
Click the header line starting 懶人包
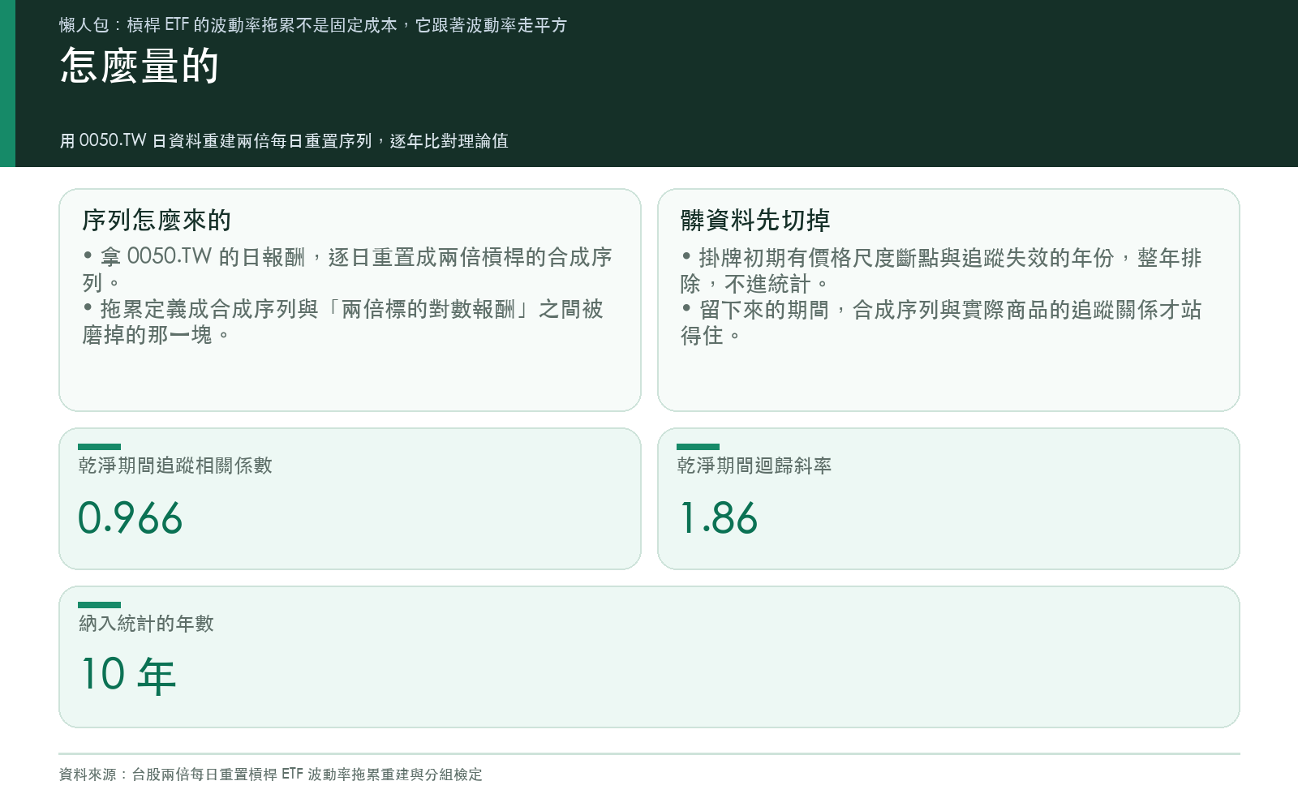pyautogui.click(x=313, y=25)
